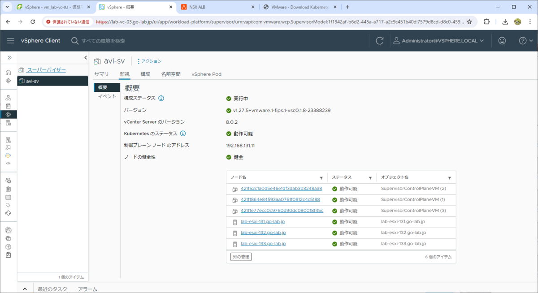Open the vSphere Client hamburger menu
Image resolution: width=538 pixels, height=293 pixels.
pyautogui.click(x=11, y=41)
